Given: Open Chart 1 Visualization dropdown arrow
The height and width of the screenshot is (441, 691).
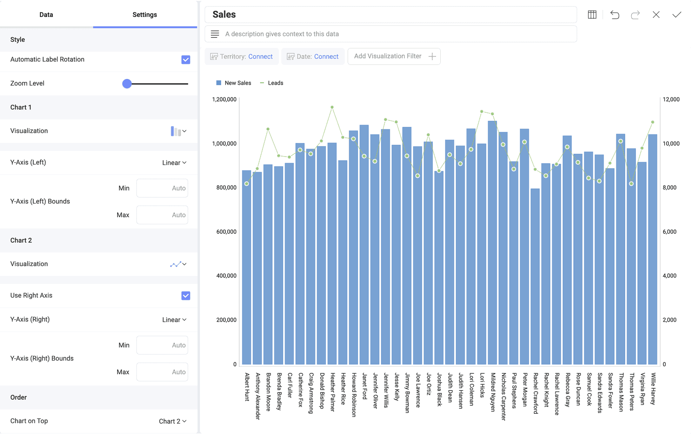Looking at the screenshot, I should point(184,131).
